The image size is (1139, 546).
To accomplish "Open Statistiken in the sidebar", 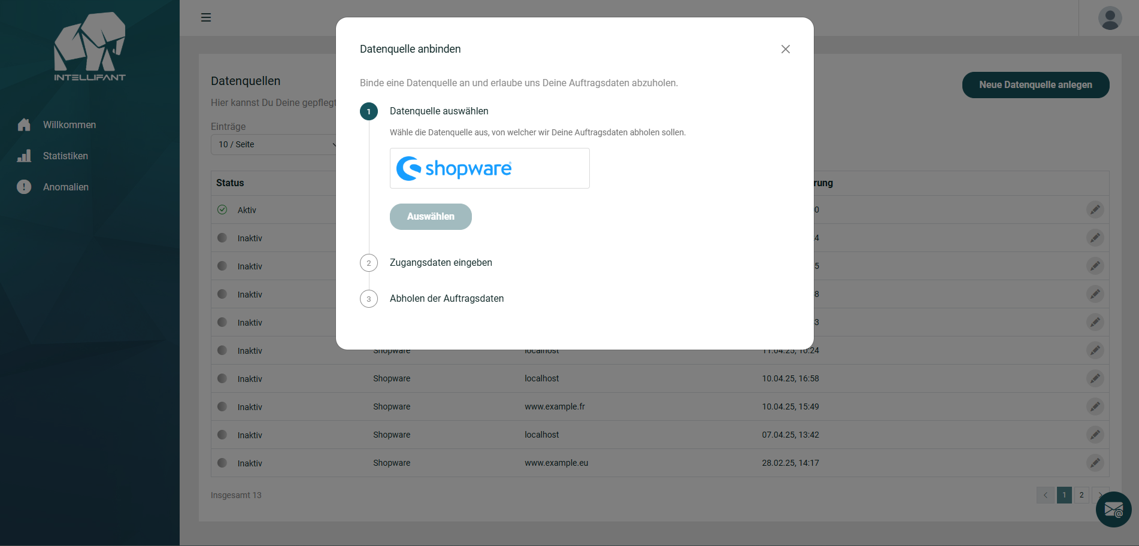I will [x=65, y=156].
